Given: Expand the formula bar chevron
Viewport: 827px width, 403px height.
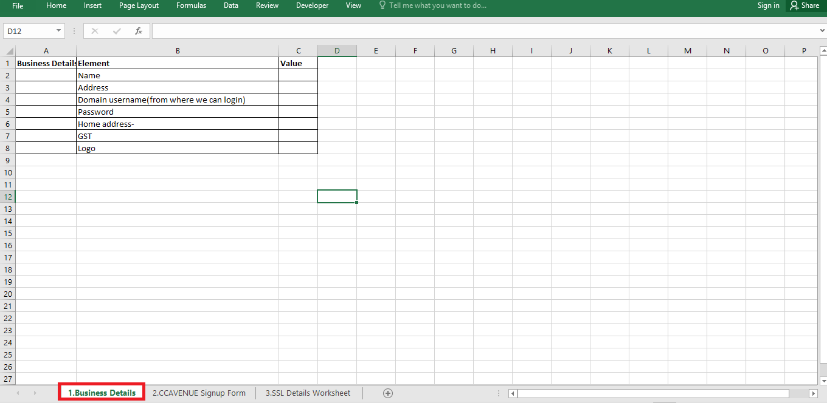Looking at the screenshot, I should click(822, 31).
